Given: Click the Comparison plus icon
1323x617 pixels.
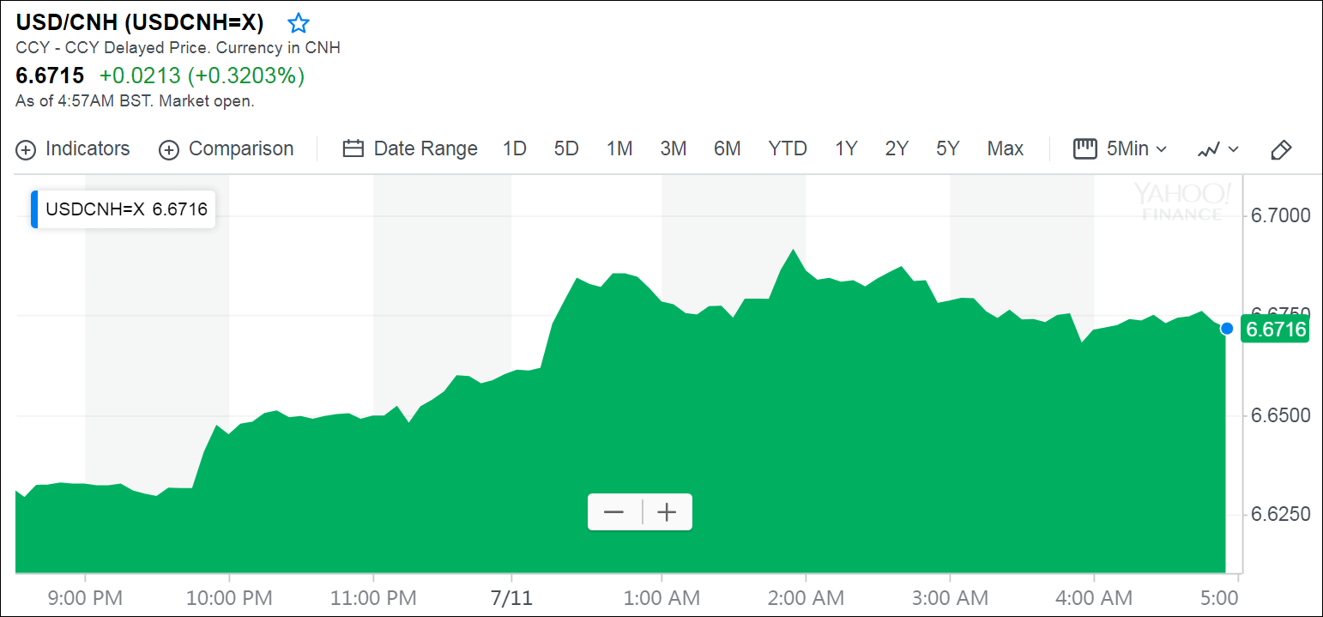Looking at the screenshot, I should pyautogui.click(x=169, y=149).
